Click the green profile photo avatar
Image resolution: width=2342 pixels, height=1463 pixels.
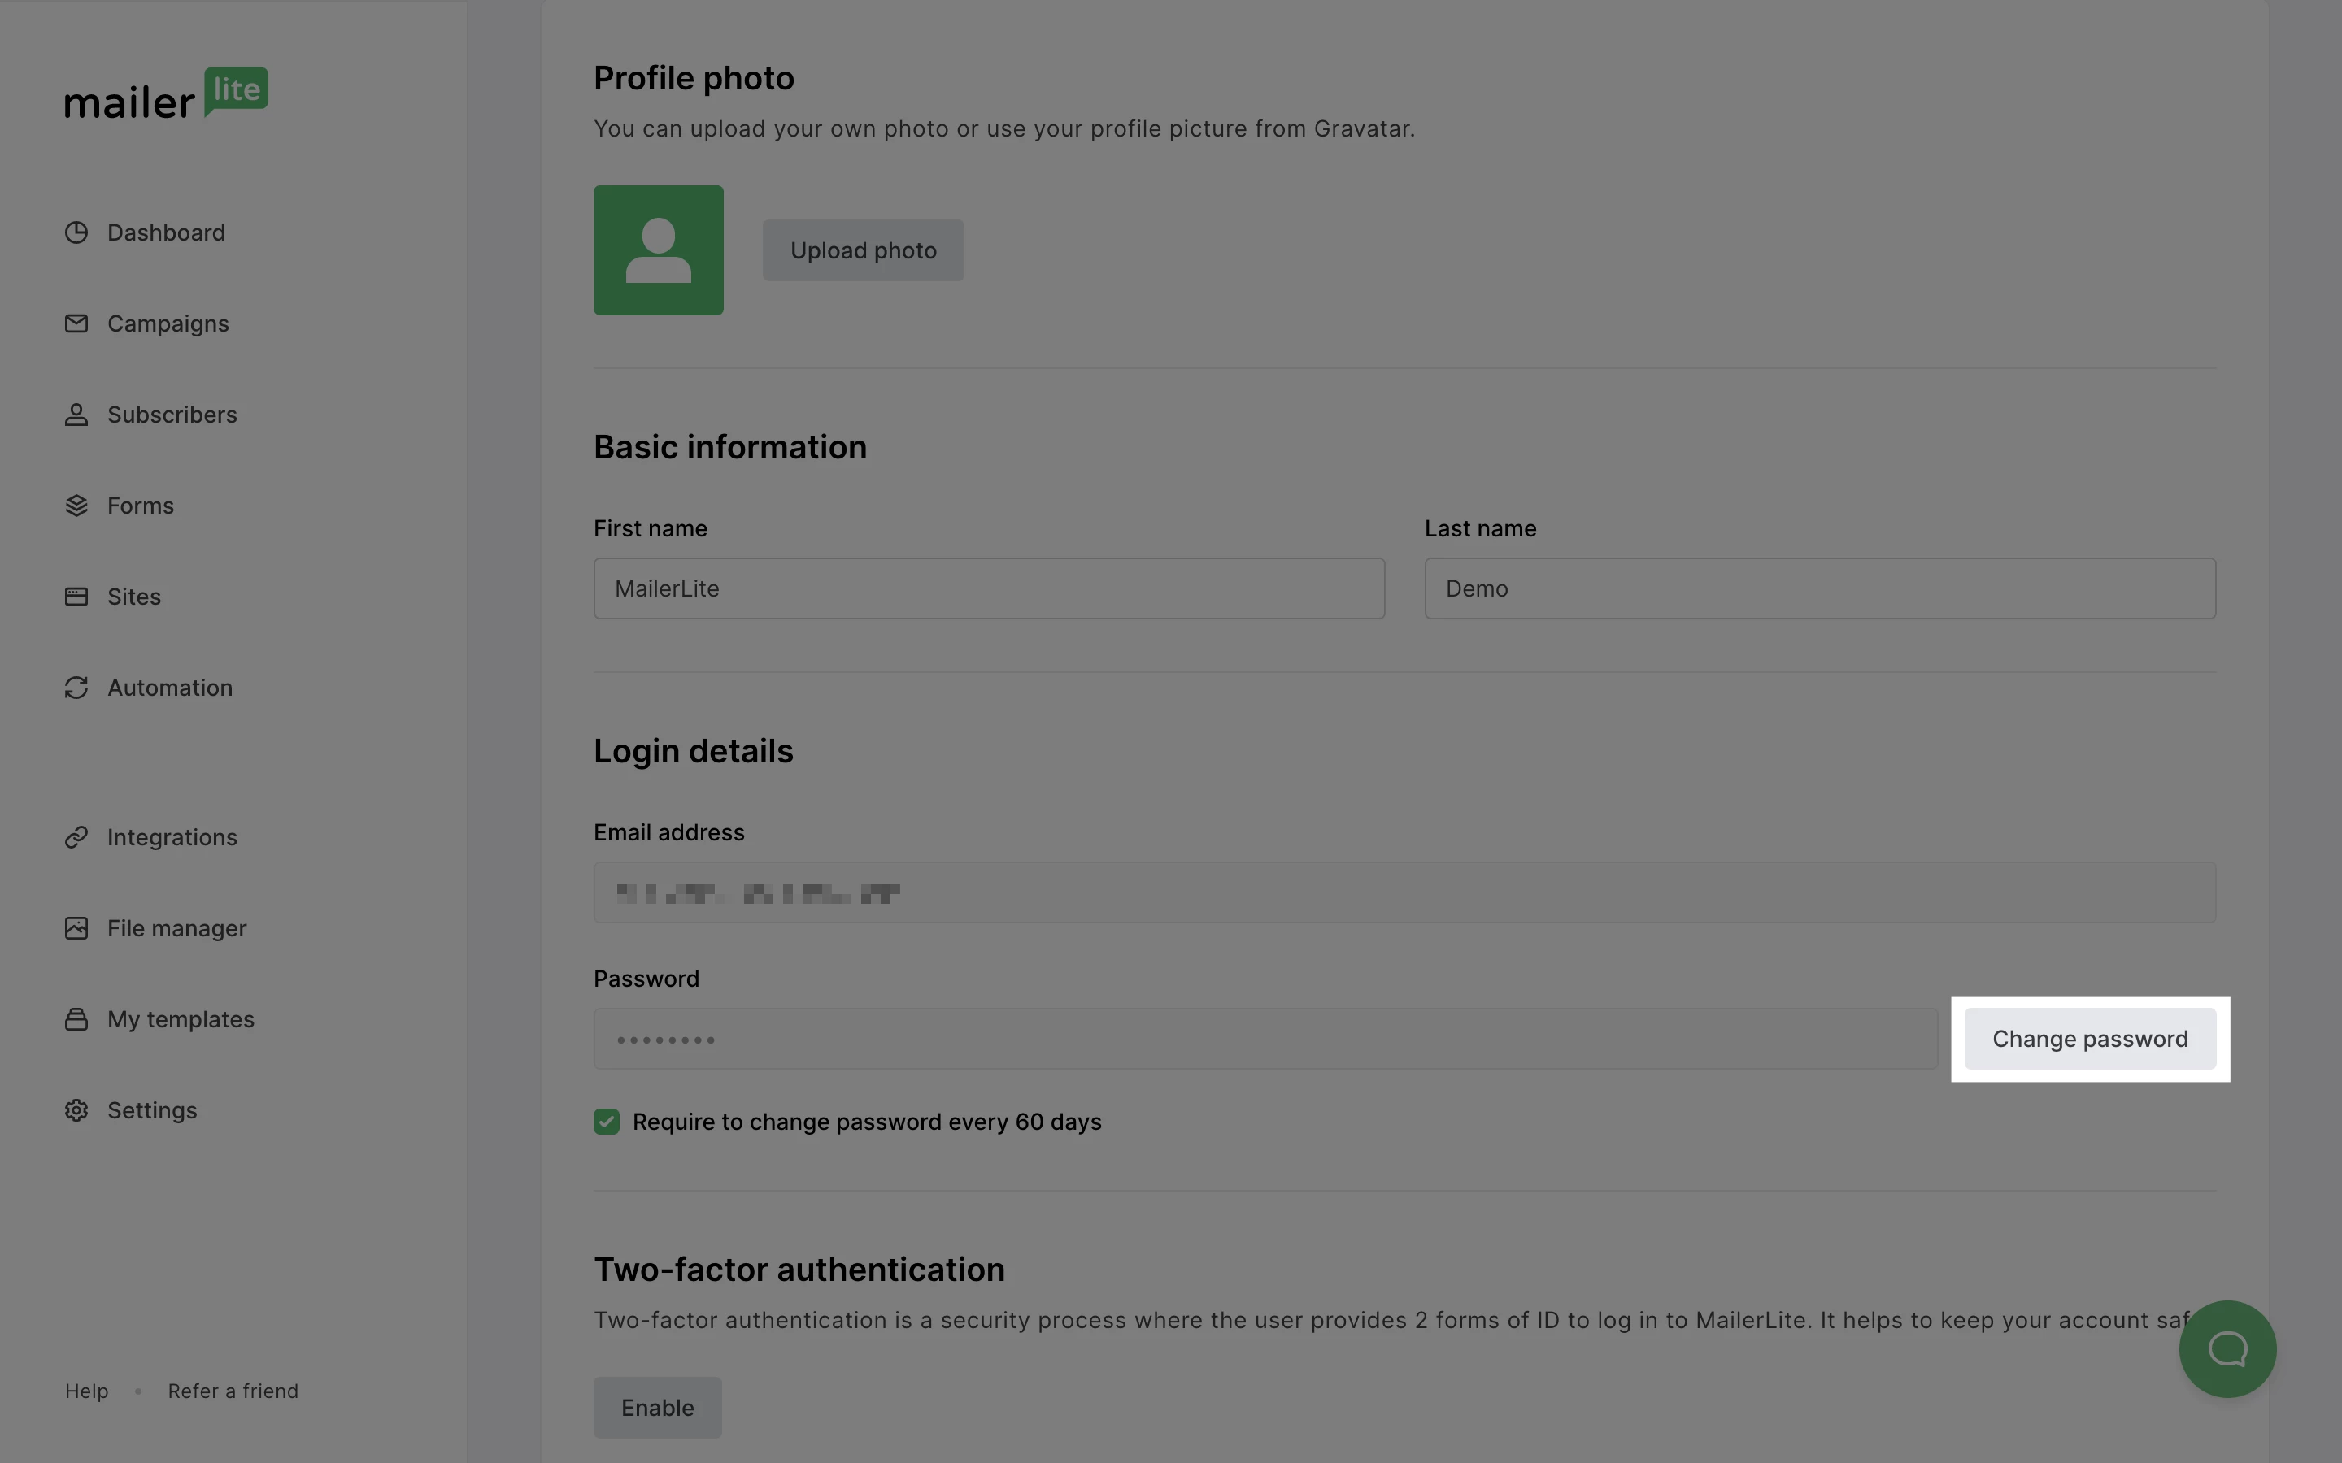(658, 250)
